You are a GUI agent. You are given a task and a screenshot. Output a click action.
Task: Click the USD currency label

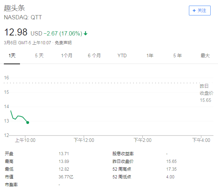pos(36,34)
